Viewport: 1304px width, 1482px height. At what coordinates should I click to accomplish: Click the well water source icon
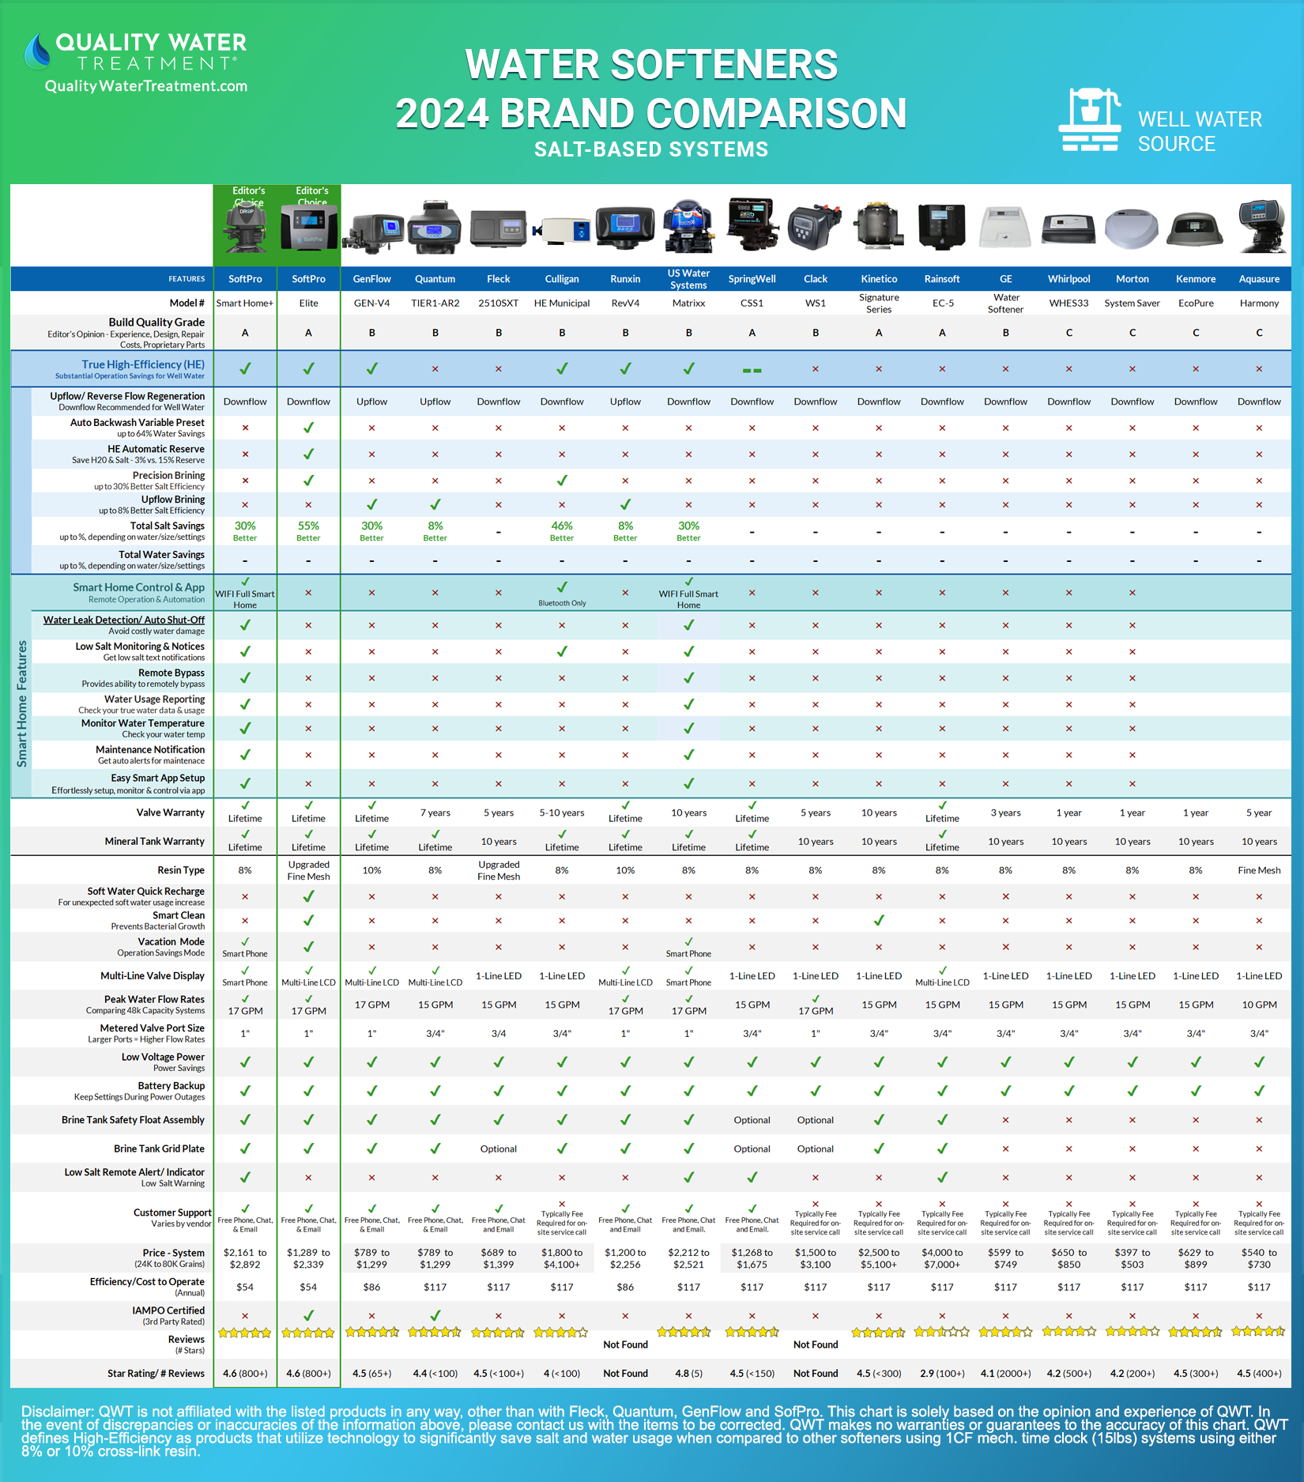(x=1090, y=119)
